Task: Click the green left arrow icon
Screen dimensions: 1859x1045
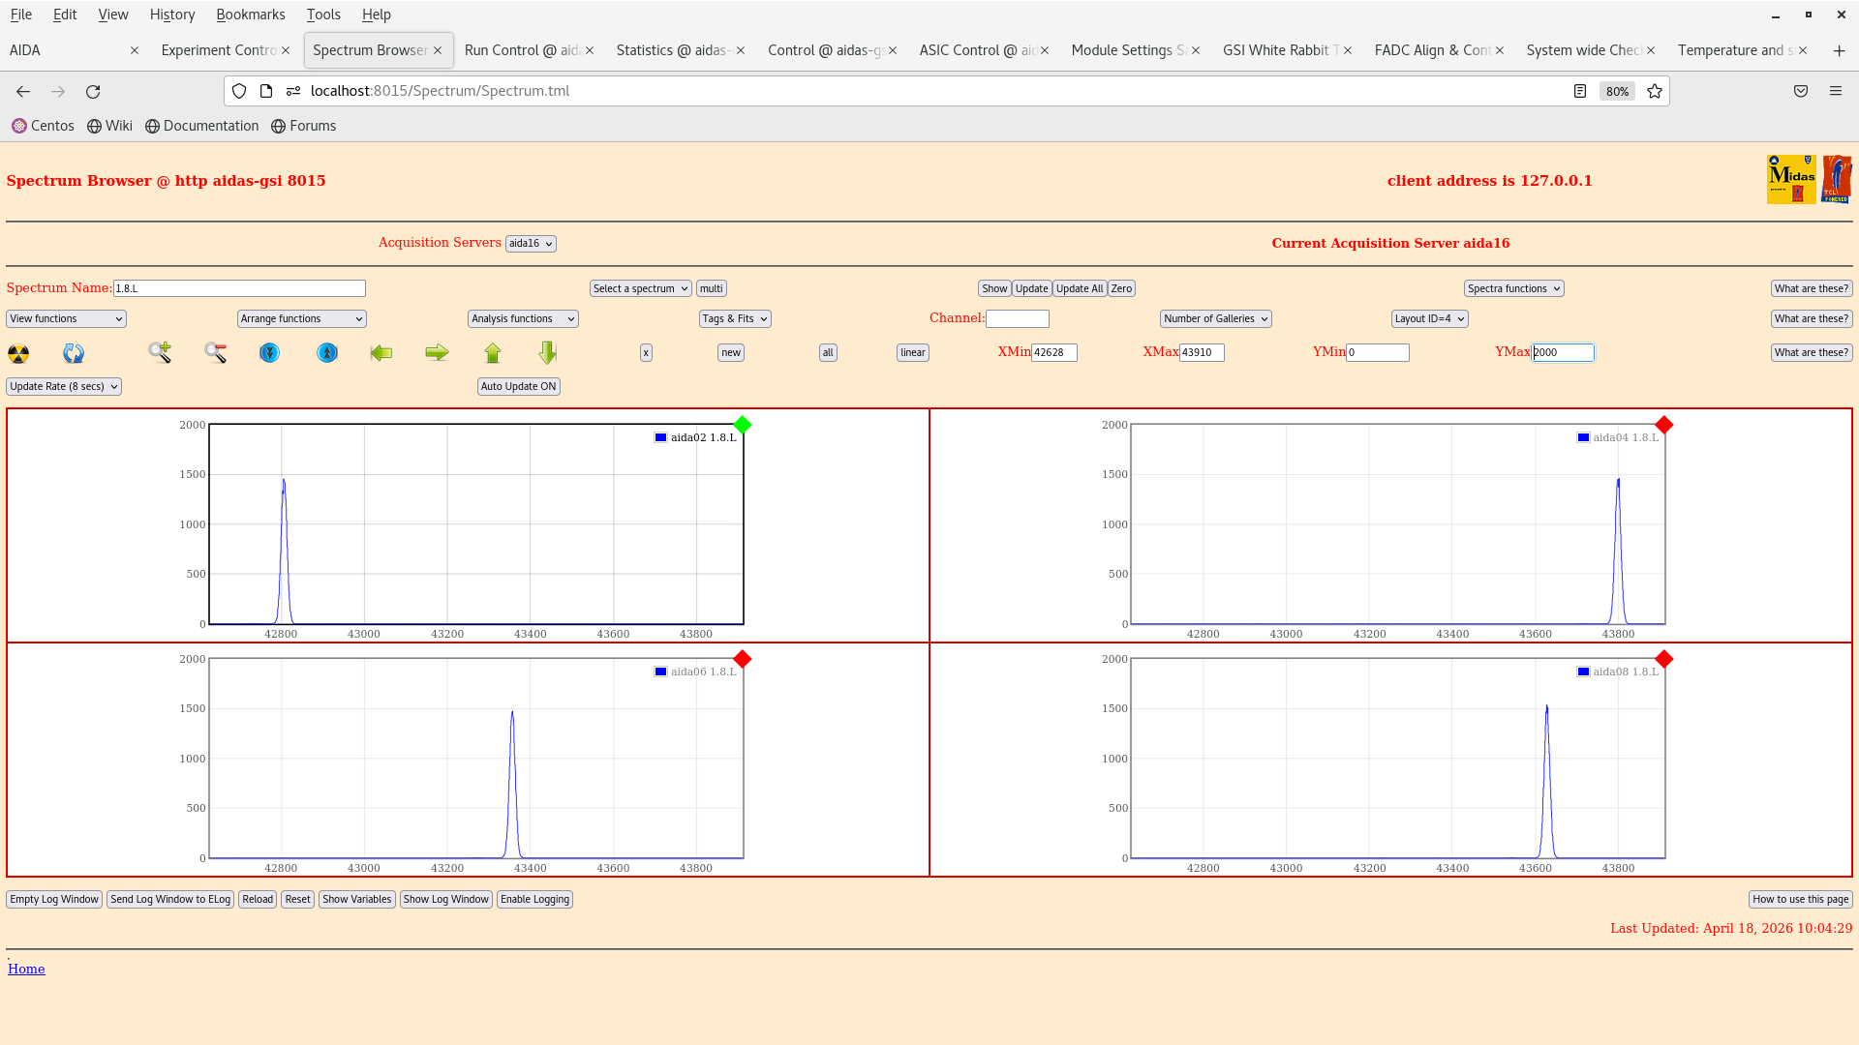Action: pyautogui.click(x=381, y=353)
